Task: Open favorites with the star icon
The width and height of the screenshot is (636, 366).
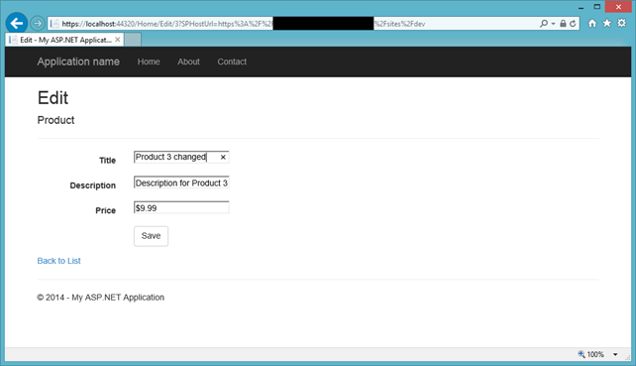Action: click(607, 23)
